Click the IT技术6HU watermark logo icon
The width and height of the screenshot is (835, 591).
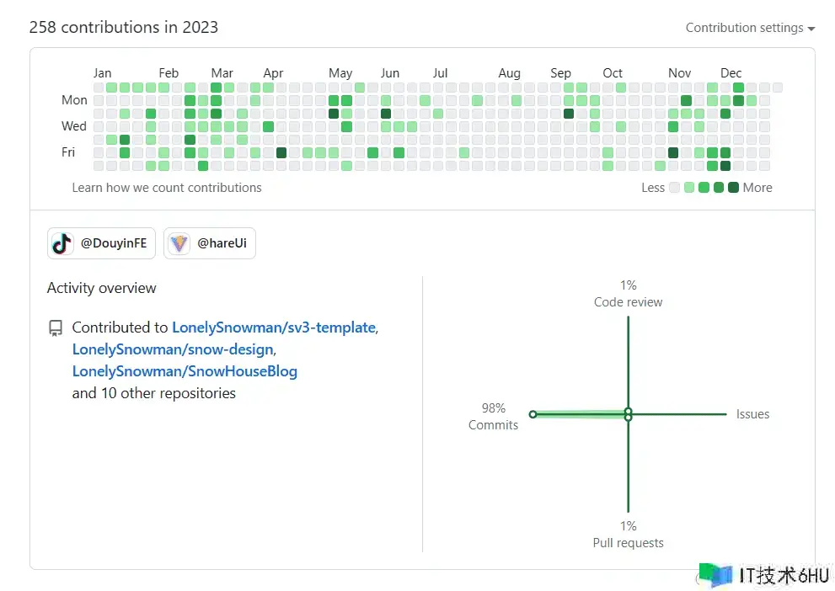pos(715,575)
